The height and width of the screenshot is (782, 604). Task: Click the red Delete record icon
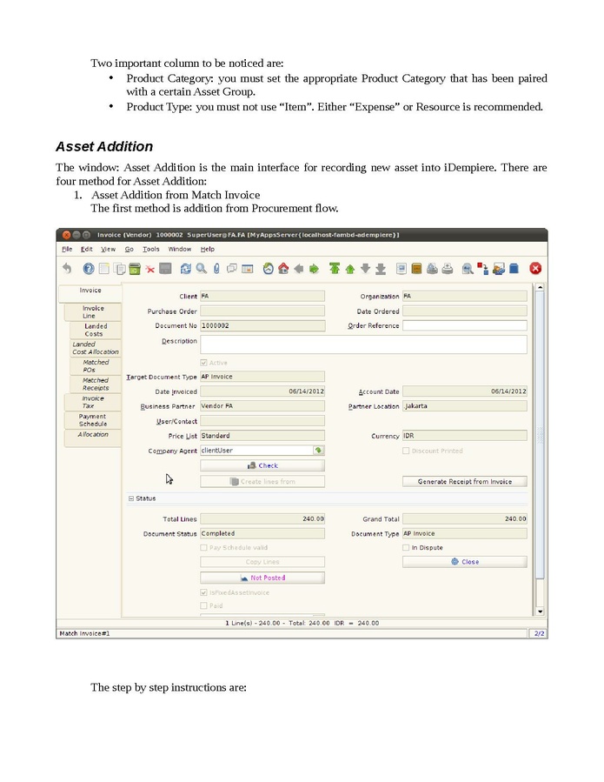150,269
